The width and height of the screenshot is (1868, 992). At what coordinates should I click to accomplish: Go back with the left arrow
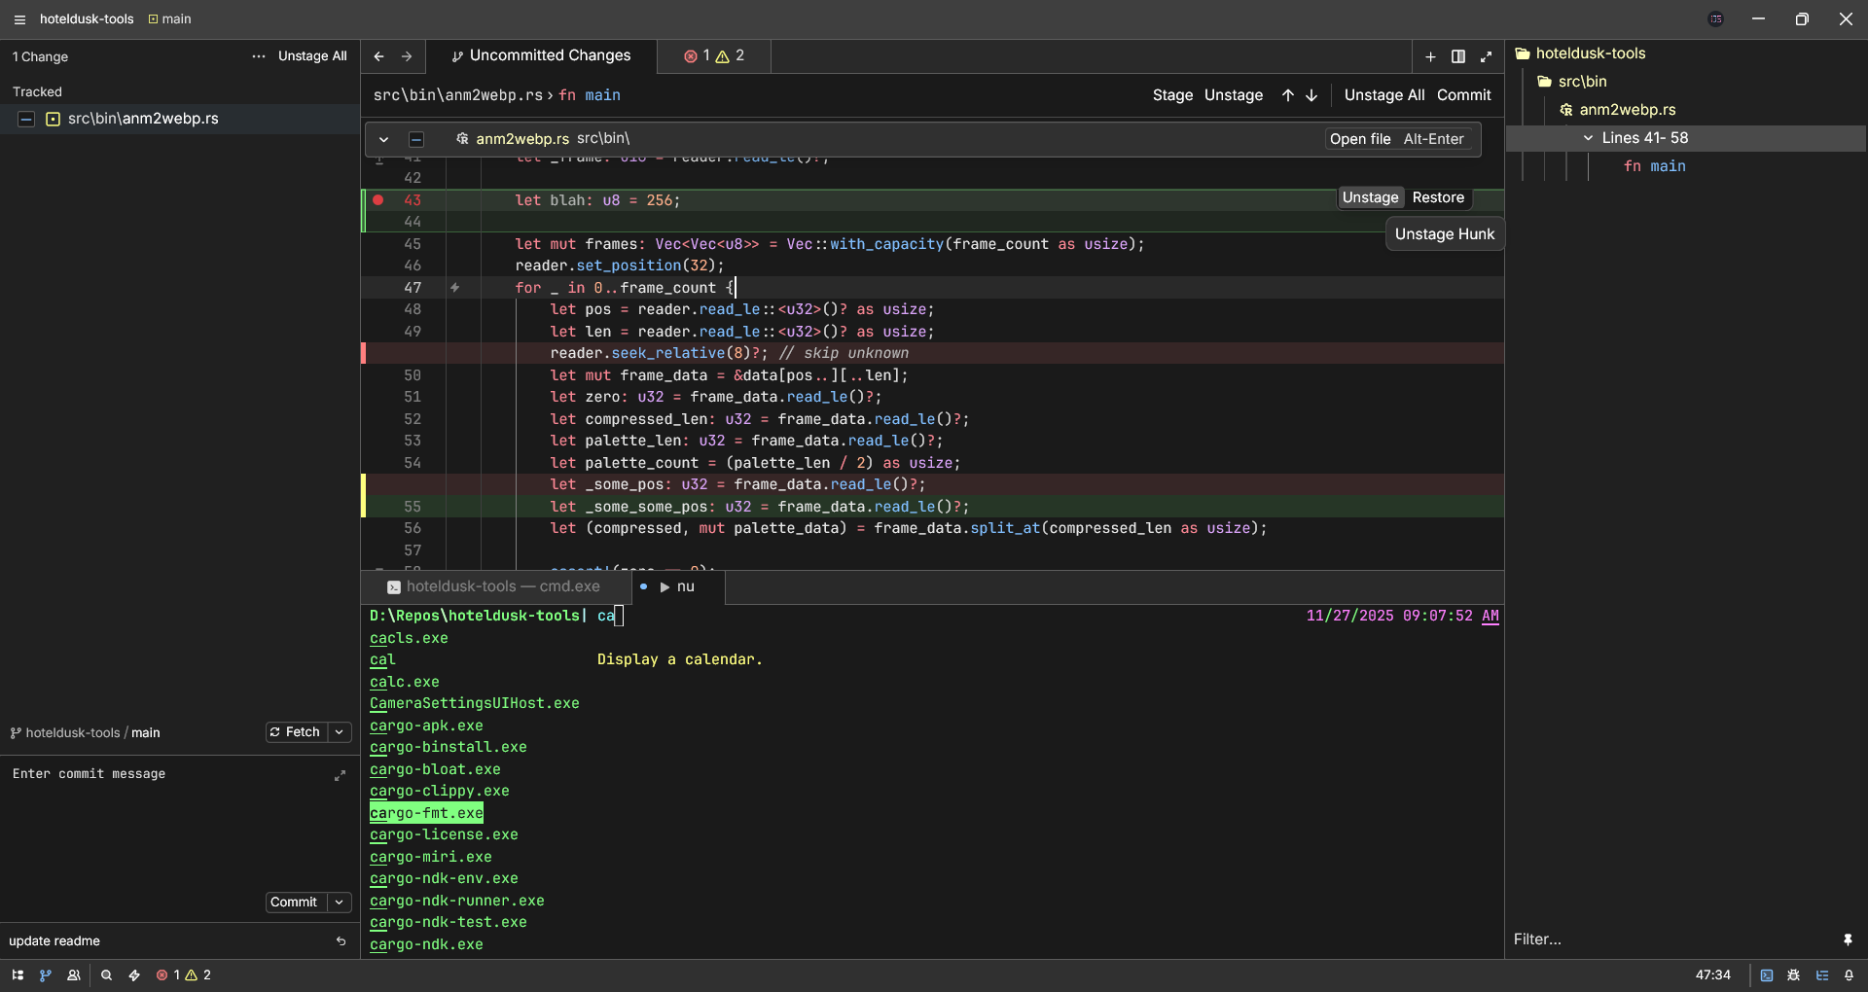click(x=379, y=56)
